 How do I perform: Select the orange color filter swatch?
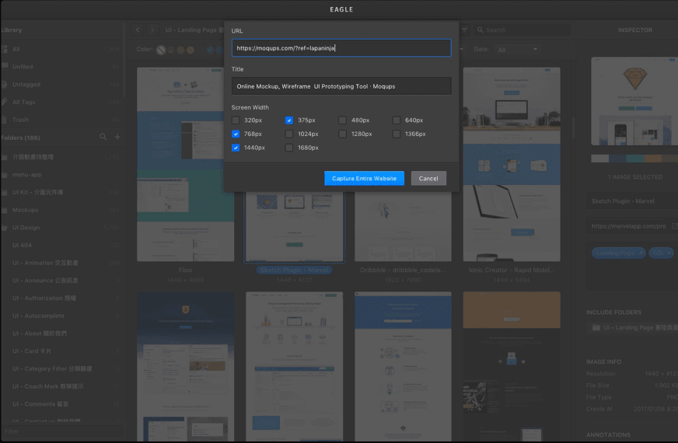[190, 50]
